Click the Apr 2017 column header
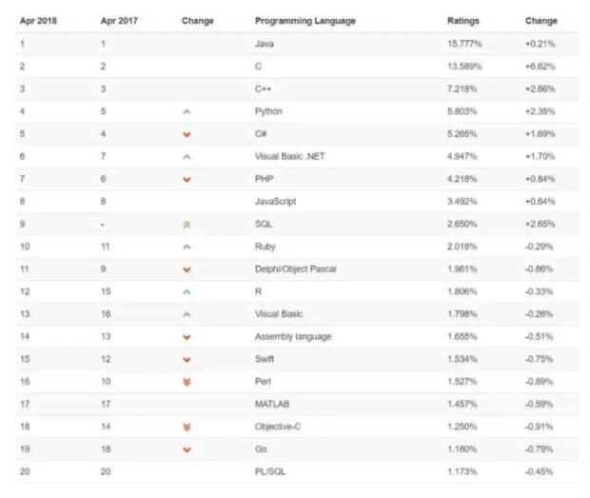 pos(119,20)
